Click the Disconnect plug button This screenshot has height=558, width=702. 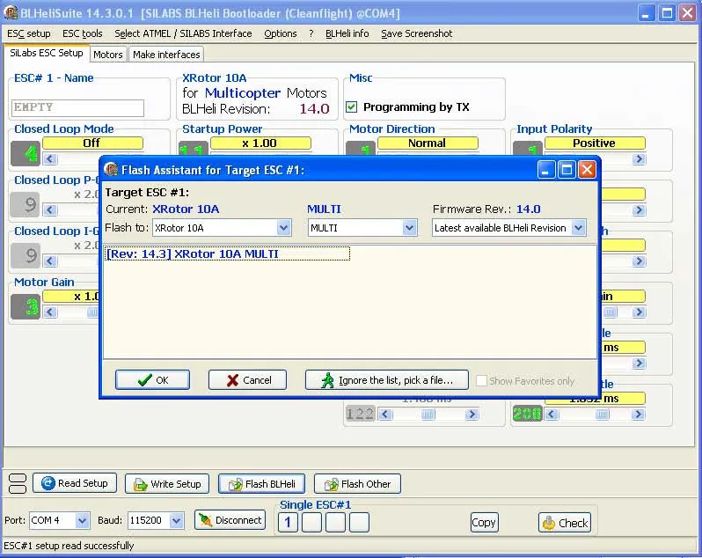[x=230, y=520]
